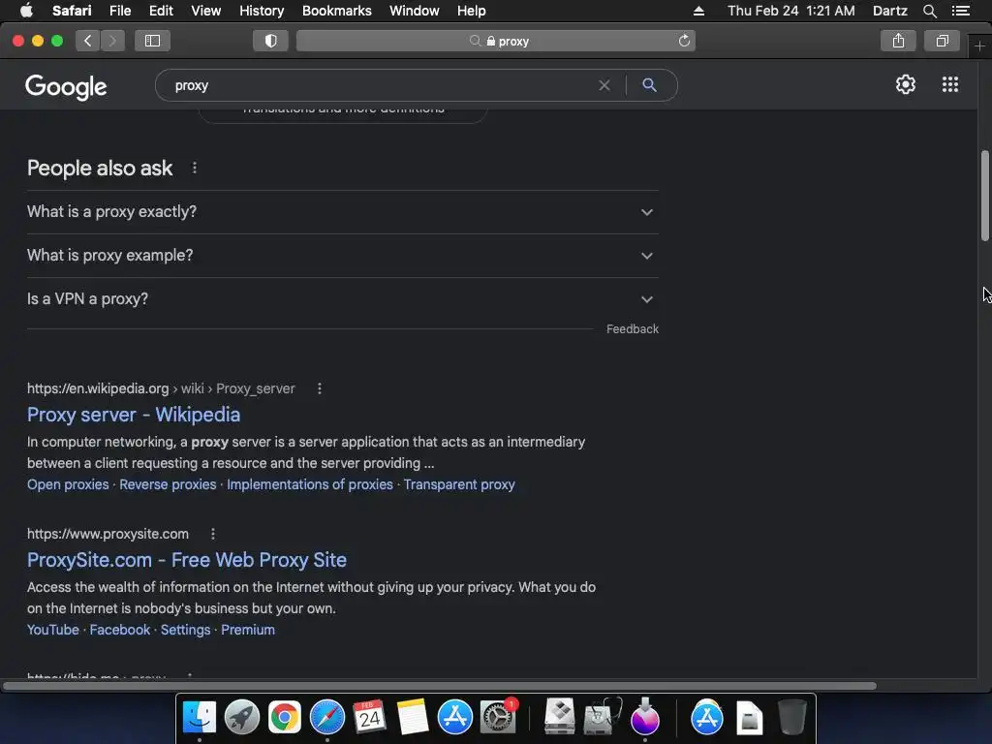Viewport: 992px width, 744px height.
Task: Expand "Is a VPN a proxy?"
Action: (x=342, y=299)
